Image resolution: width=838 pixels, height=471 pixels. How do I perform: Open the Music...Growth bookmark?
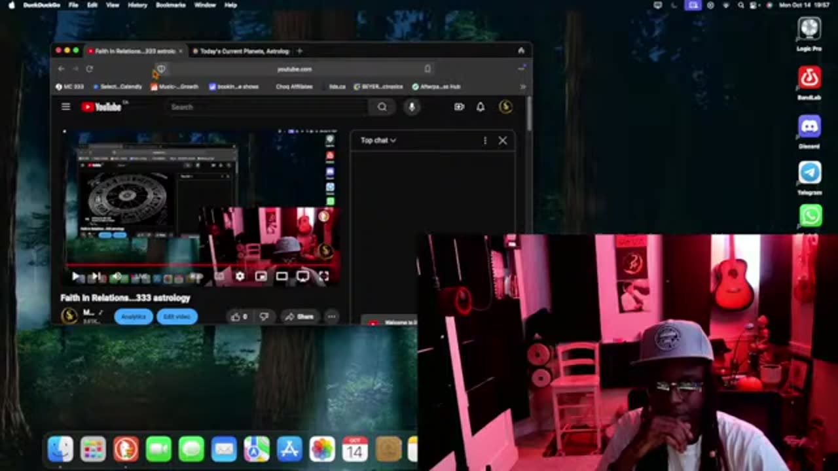pos(175,86)
